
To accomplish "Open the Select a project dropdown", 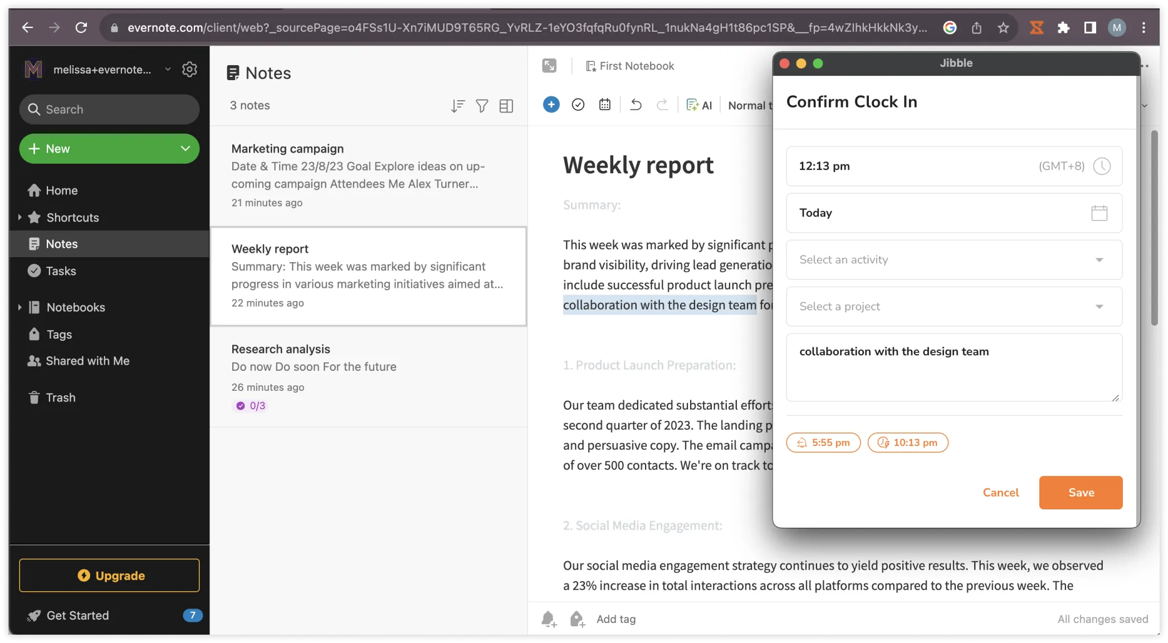I will pyautogui.click(x=954, y=306).
